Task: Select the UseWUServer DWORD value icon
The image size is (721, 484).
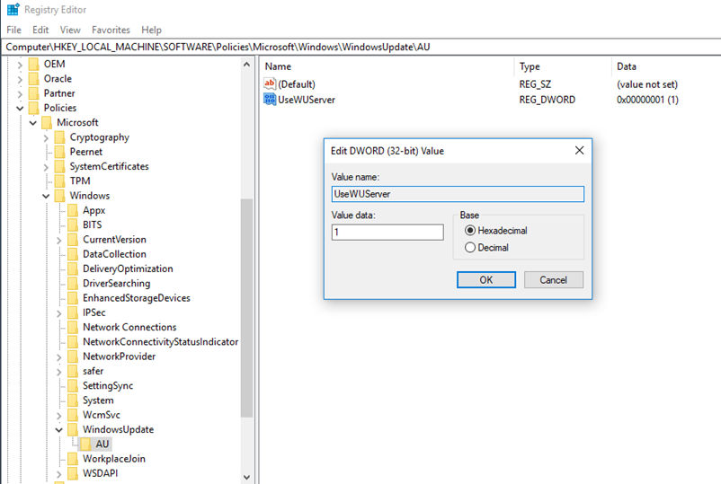Action: (270, 99)
